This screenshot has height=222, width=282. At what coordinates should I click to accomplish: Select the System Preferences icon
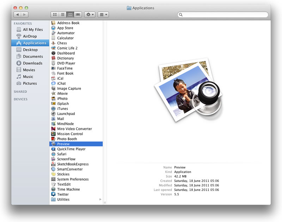pos(54,179)
